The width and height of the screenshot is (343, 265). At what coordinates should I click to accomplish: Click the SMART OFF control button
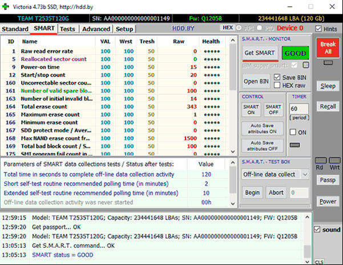[273, 110]
